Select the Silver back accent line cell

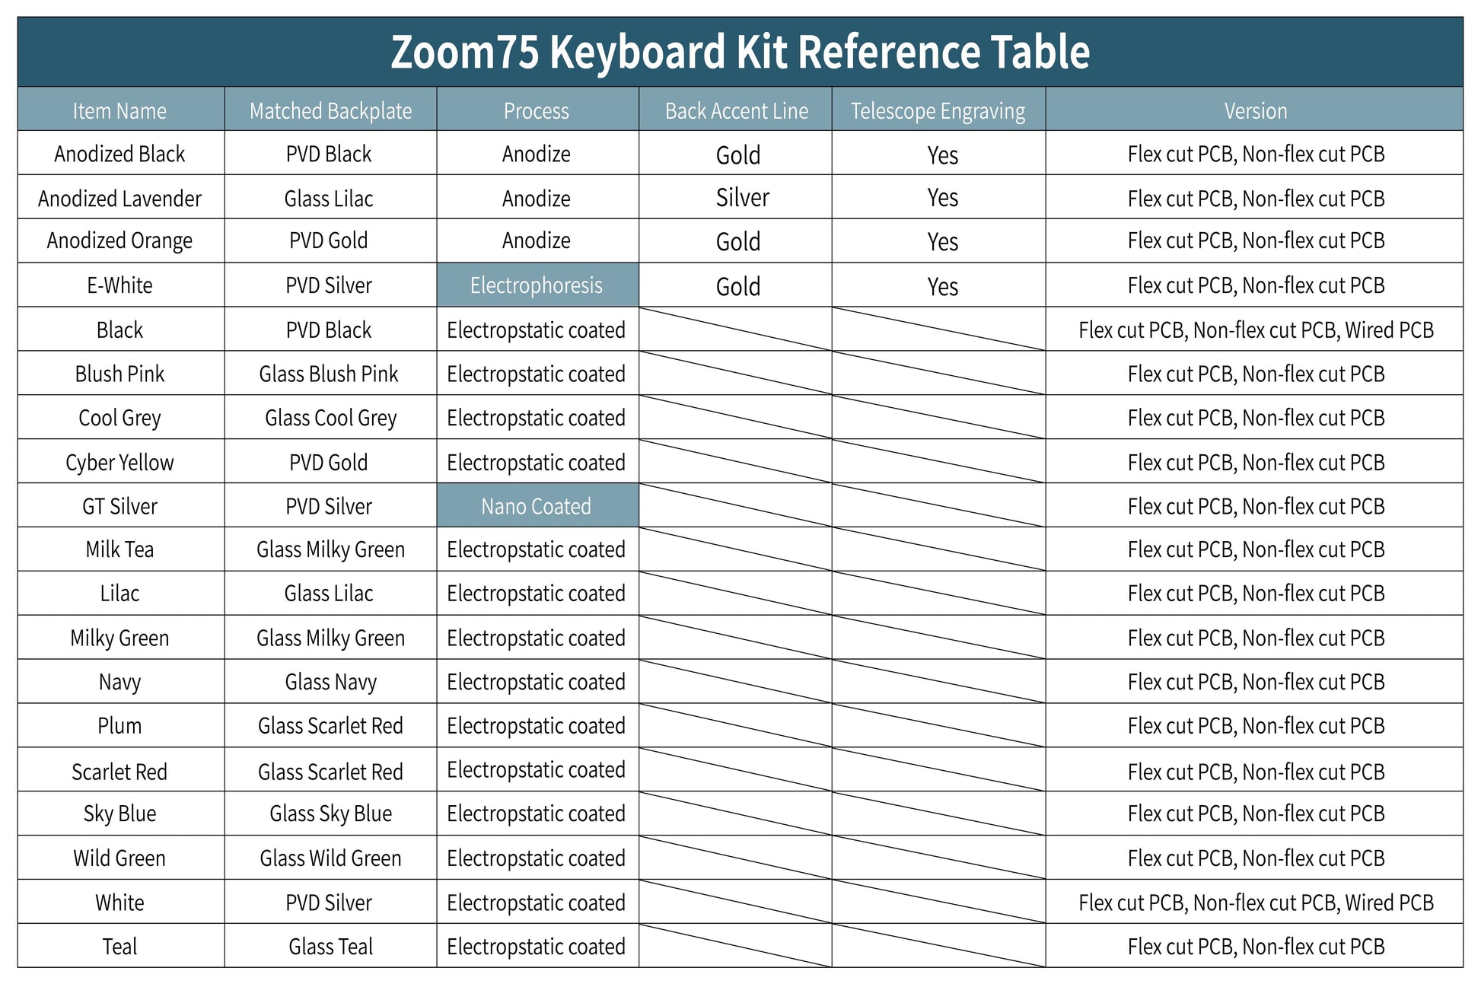tap(742, 198)
